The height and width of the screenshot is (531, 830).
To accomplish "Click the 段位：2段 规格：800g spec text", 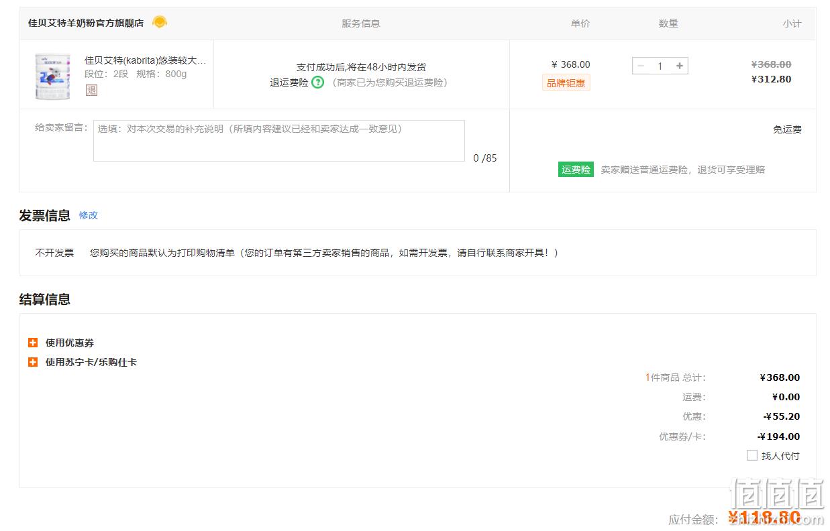I will click(136, 74).
